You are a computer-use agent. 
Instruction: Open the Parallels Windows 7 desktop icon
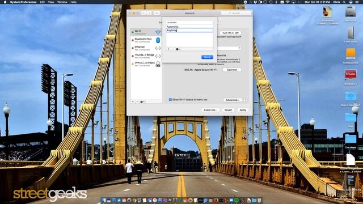tap(351, 74)
